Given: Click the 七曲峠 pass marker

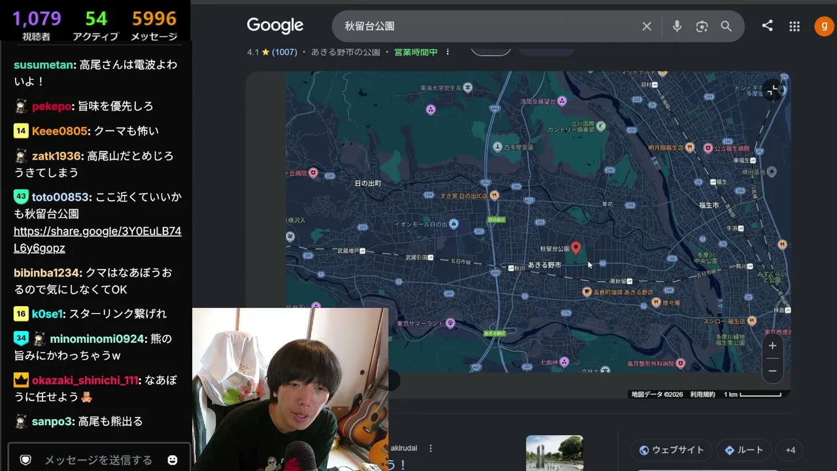Looking at the screenshot, I should click(564, 361).
